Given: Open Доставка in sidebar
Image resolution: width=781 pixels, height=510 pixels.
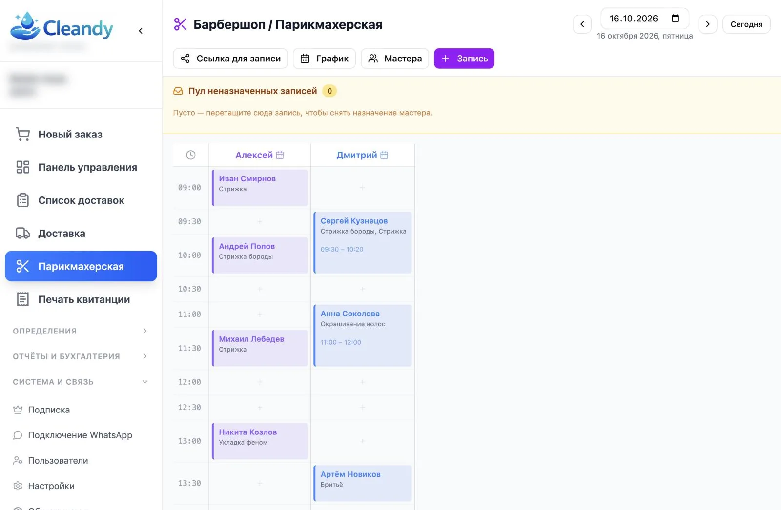Looking at the screenshot, I should [x=81, y=234].
